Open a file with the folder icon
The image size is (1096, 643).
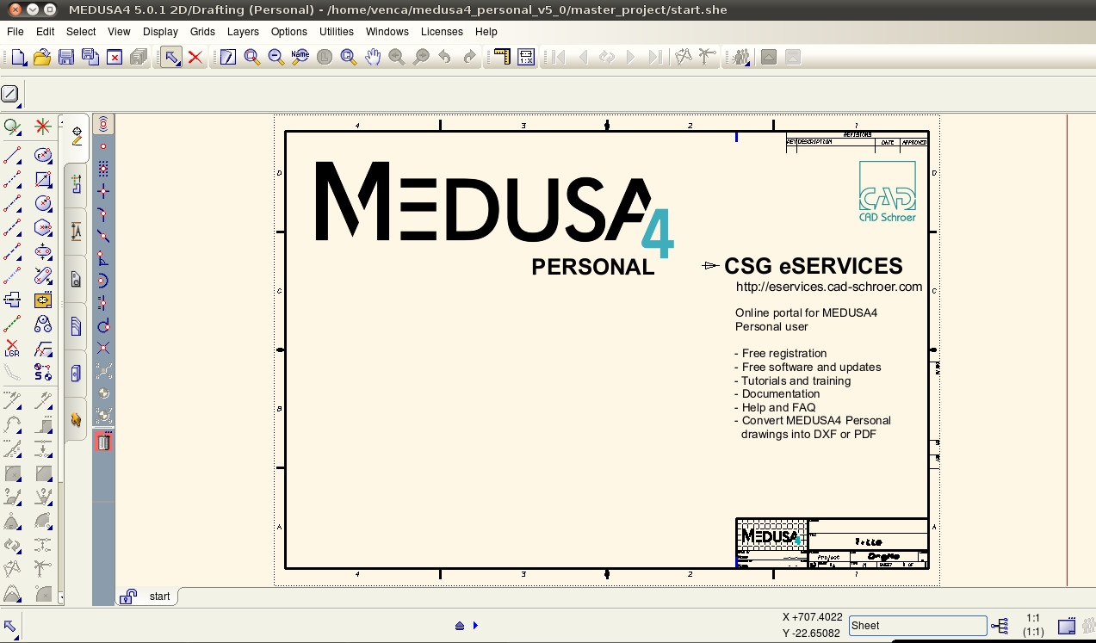click(x=41, y=58)
